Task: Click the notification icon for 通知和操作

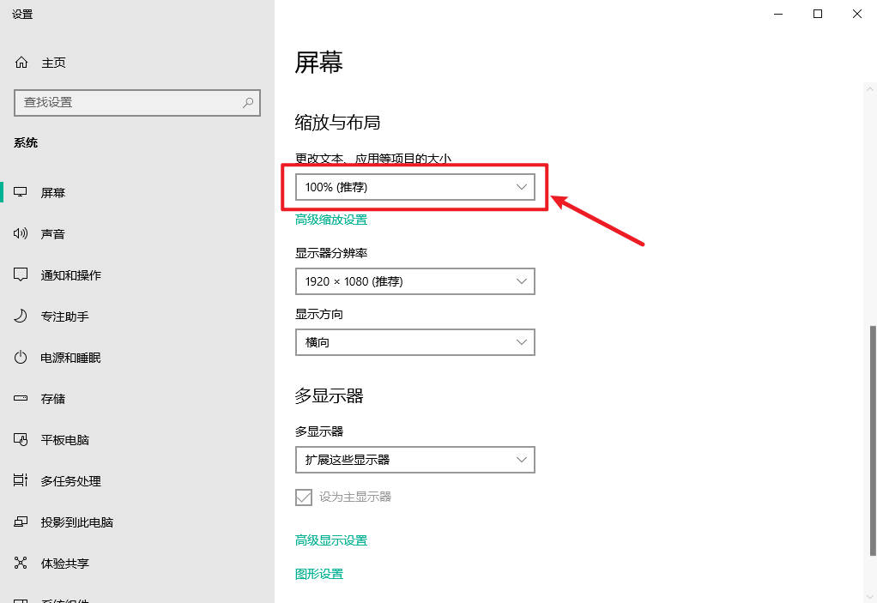Action: (x=21, y=275)
